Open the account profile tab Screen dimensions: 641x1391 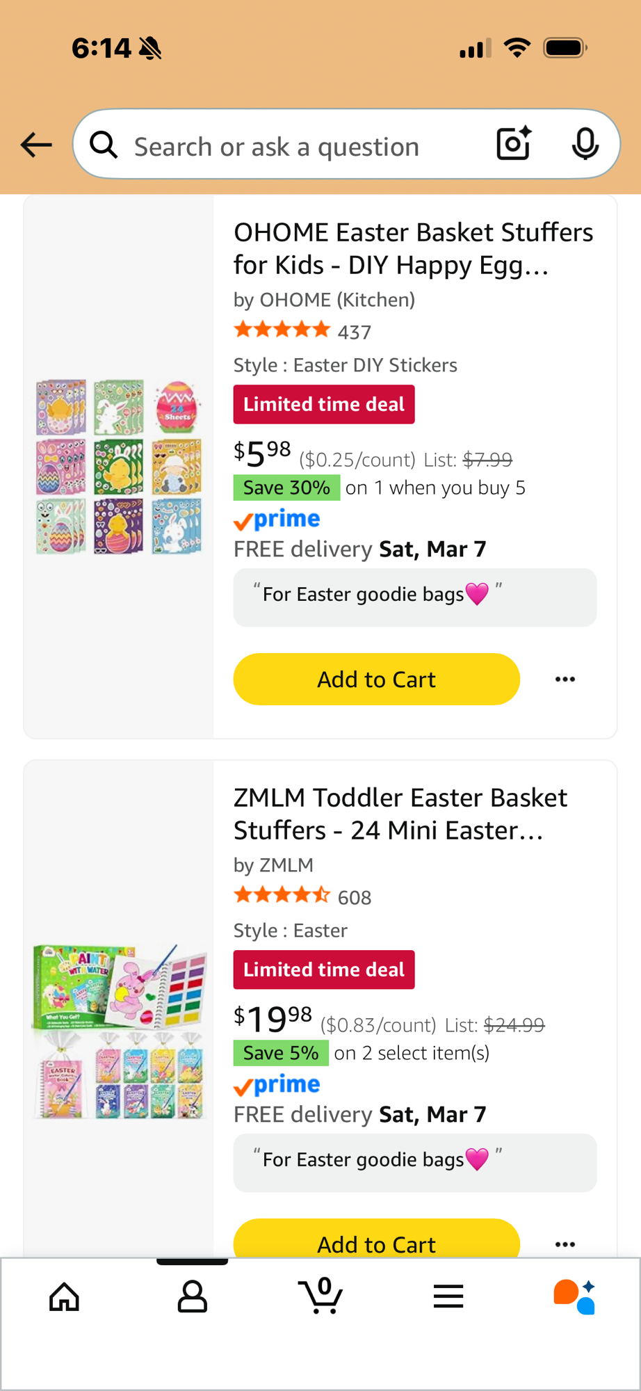pyautogui.click(x=193, y=1296)
